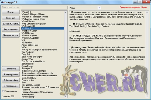Select Восточный фронт Неизвестная война

tap(43, 76)
